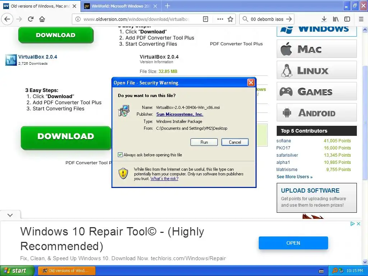Close the WinWorld tab
368x276 pixels.
pos(155,6)
